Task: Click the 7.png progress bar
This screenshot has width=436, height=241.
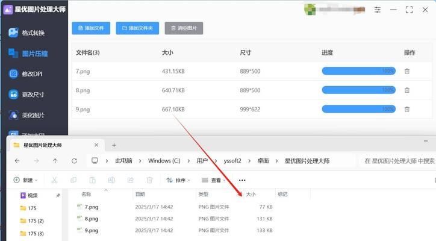Action: [359, 71]
